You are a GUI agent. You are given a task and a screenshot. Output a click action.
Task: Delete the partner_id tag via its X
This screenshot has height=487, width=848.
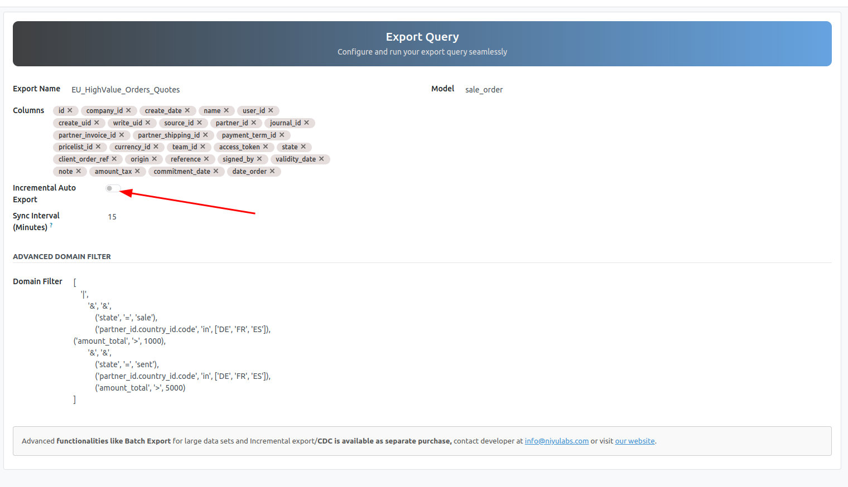click(x=254, y=123)
